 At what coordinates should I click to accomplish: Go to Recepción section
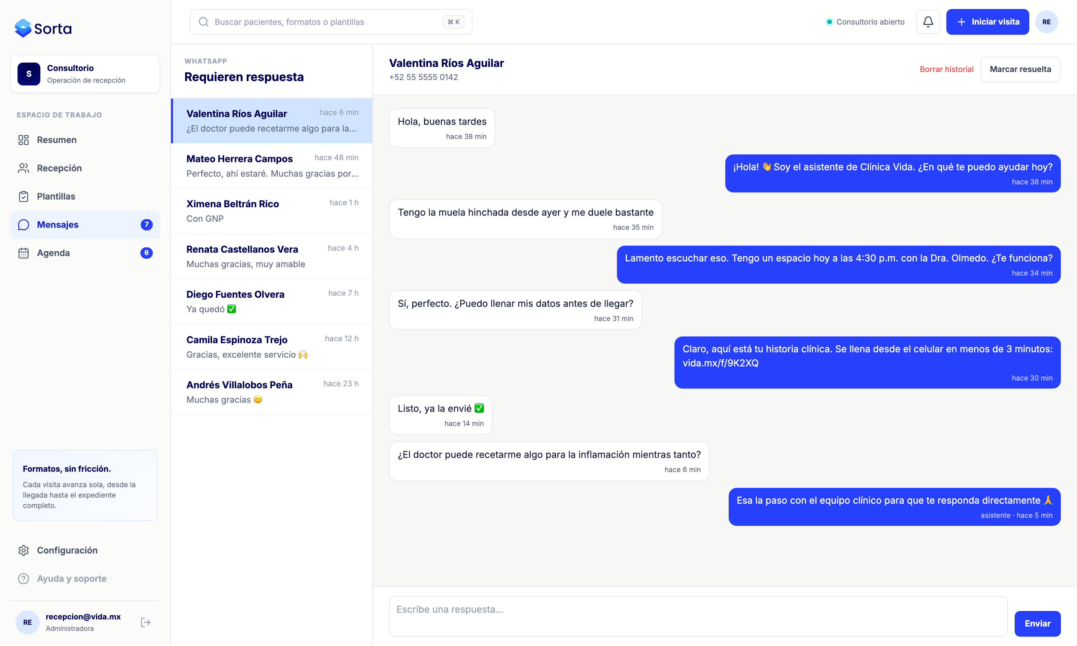(x=85, y=168)
